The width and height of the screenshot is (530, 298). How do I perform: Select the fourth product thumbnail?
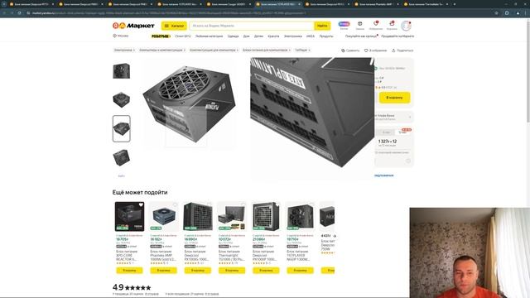[x=122, y=158]
